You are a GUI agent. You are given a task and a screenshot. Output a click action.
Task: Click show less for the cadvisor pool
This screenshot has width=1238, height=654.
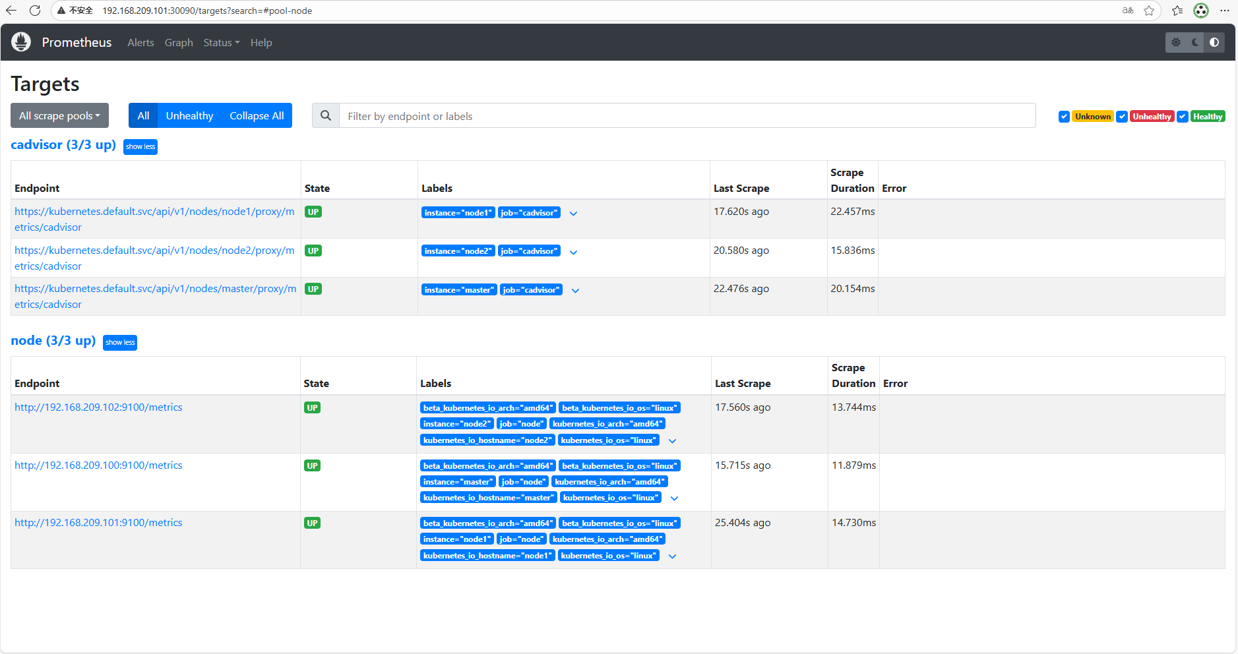(140, 146)
